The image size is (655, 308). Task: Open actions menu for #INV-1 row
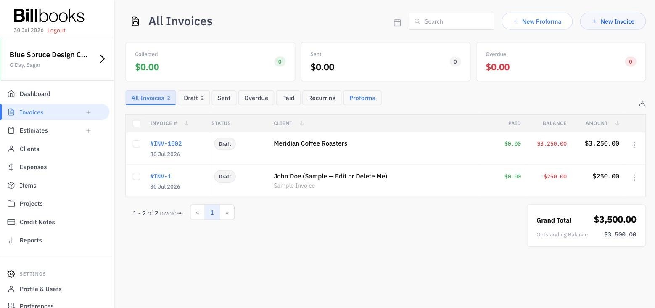click(x=634, y=178)
